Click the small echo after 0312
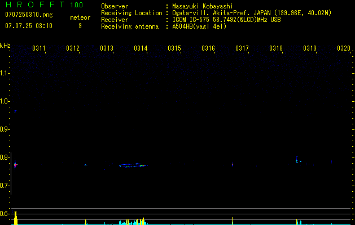Viewport: 355px width, 225px height. point(86,165)
